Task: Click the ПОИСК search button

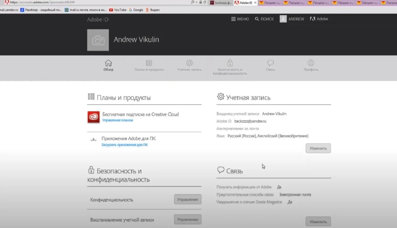Action: tap(264, 19)
